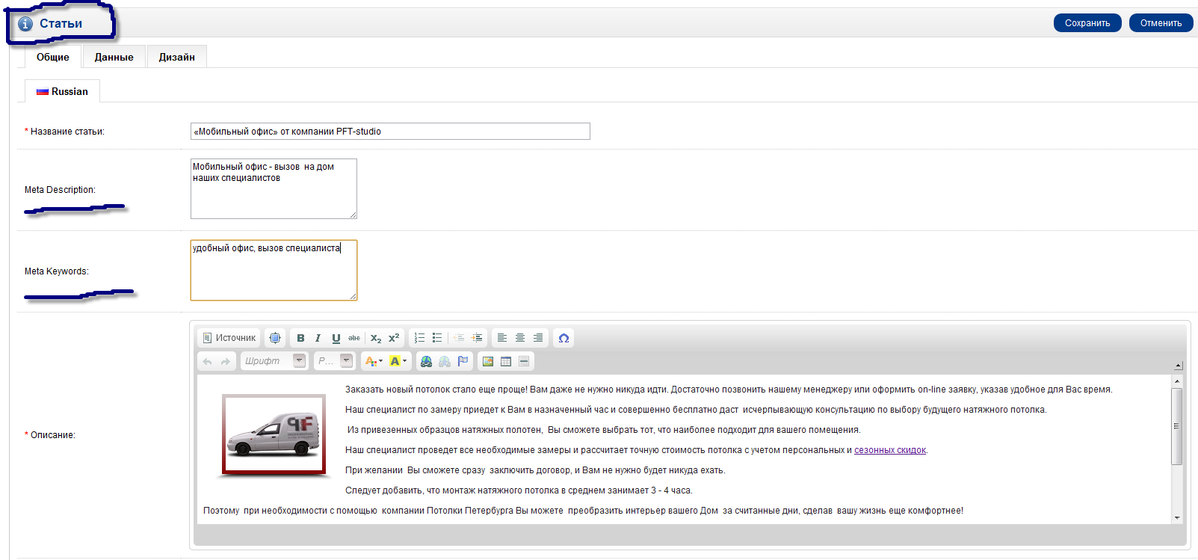Insert a table into the description
1198x560 pixels.
506,361
